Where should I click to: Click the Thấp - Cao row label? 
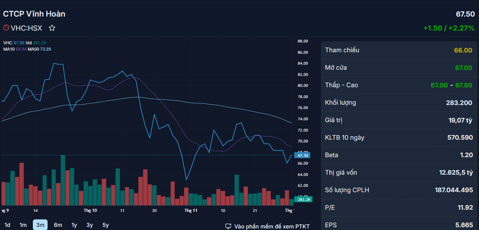point(342,85)
